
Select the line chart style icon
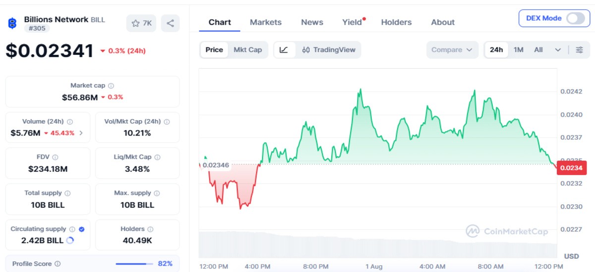point(284,50)
